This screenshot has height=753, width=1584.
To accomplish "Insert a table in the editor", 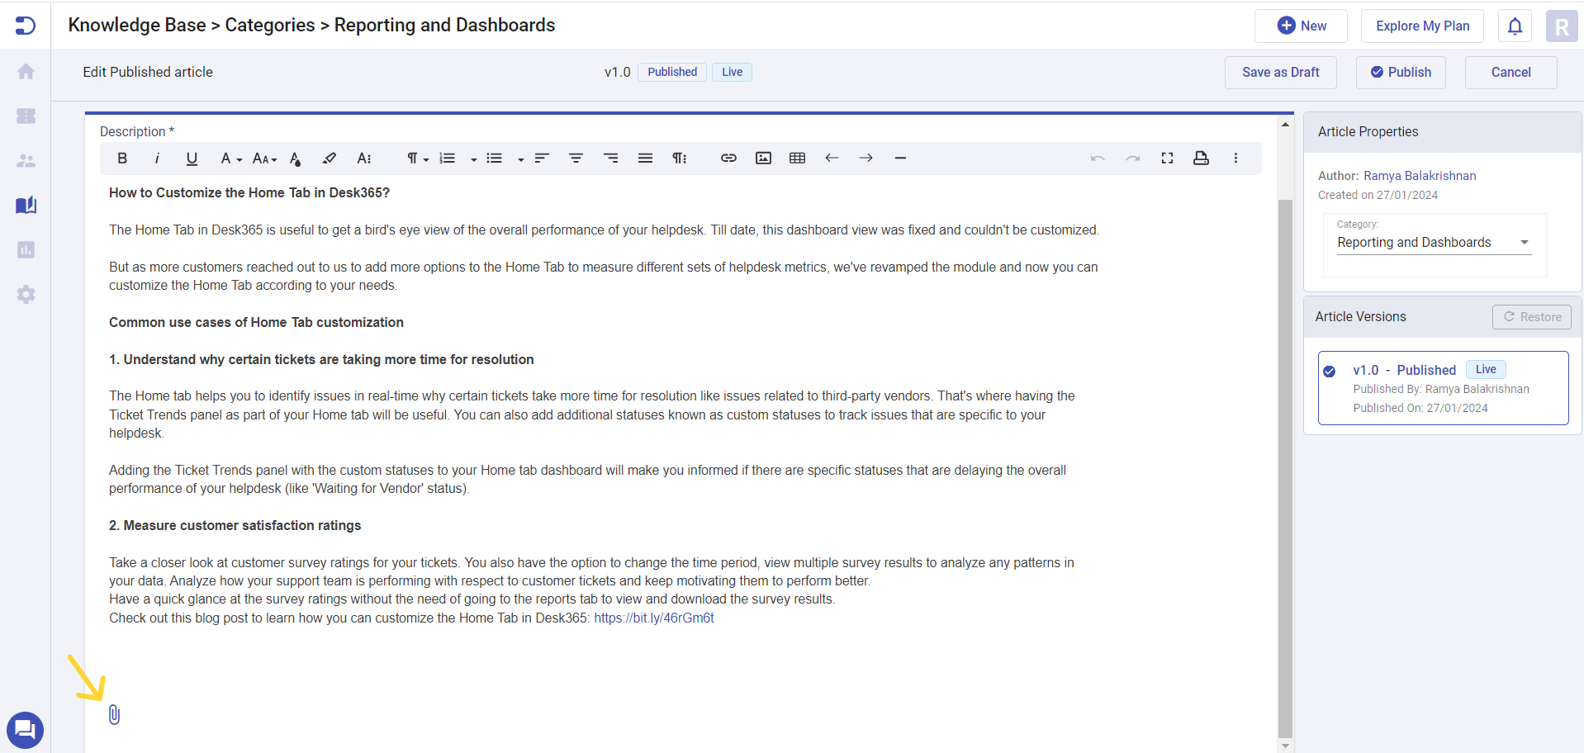I will [797, 158].
